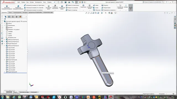
Task: Select Swept Cut (Вырез по траектории)
Action: click(72, 5)
